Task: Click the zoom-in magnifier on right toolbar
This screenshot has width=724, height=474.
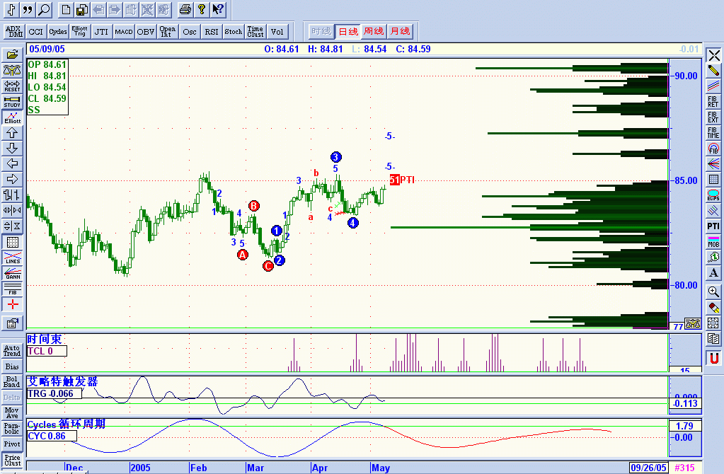Action: coord(714,291)
